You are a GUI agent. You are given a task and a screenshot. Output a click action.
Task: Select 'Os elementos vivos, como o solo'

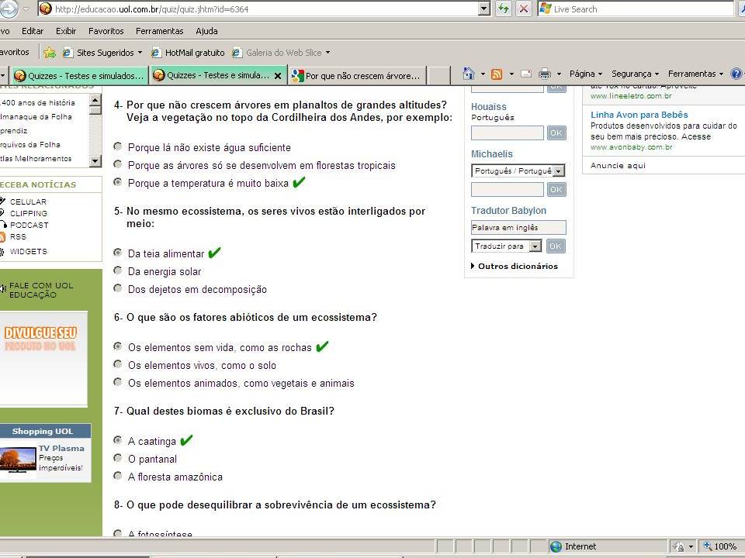pyautogui.click(x=118, y=364)
